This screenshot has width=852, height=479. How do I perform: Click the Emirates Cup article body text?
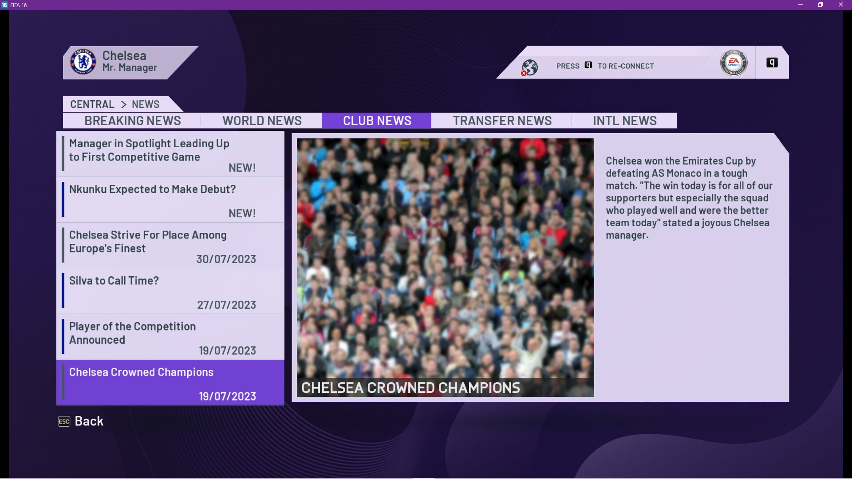click(689, 198)
